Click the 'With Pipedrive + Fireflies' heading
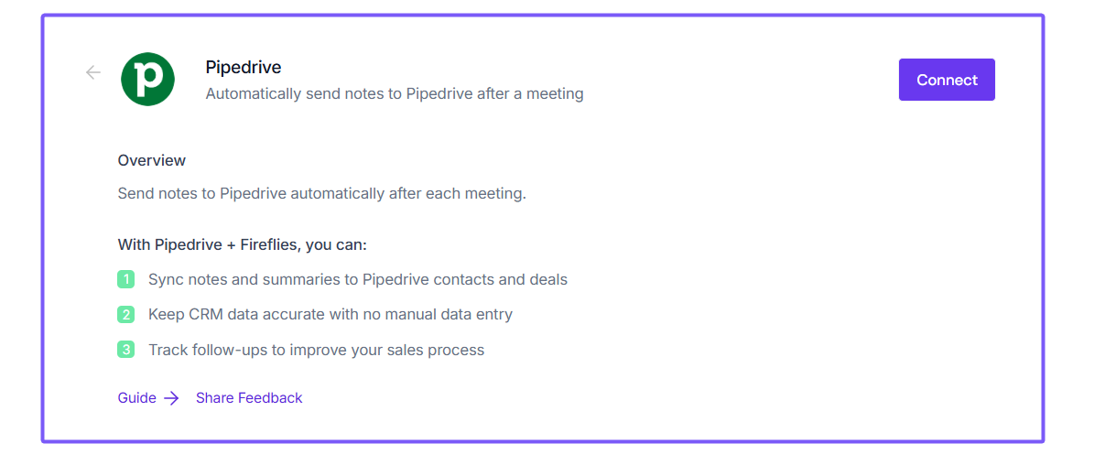The image size is (1105, 476). [242, 244]
